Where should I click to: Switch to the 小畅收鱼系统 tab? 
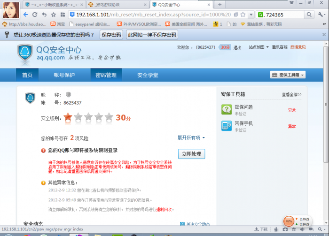pos(54,5)
